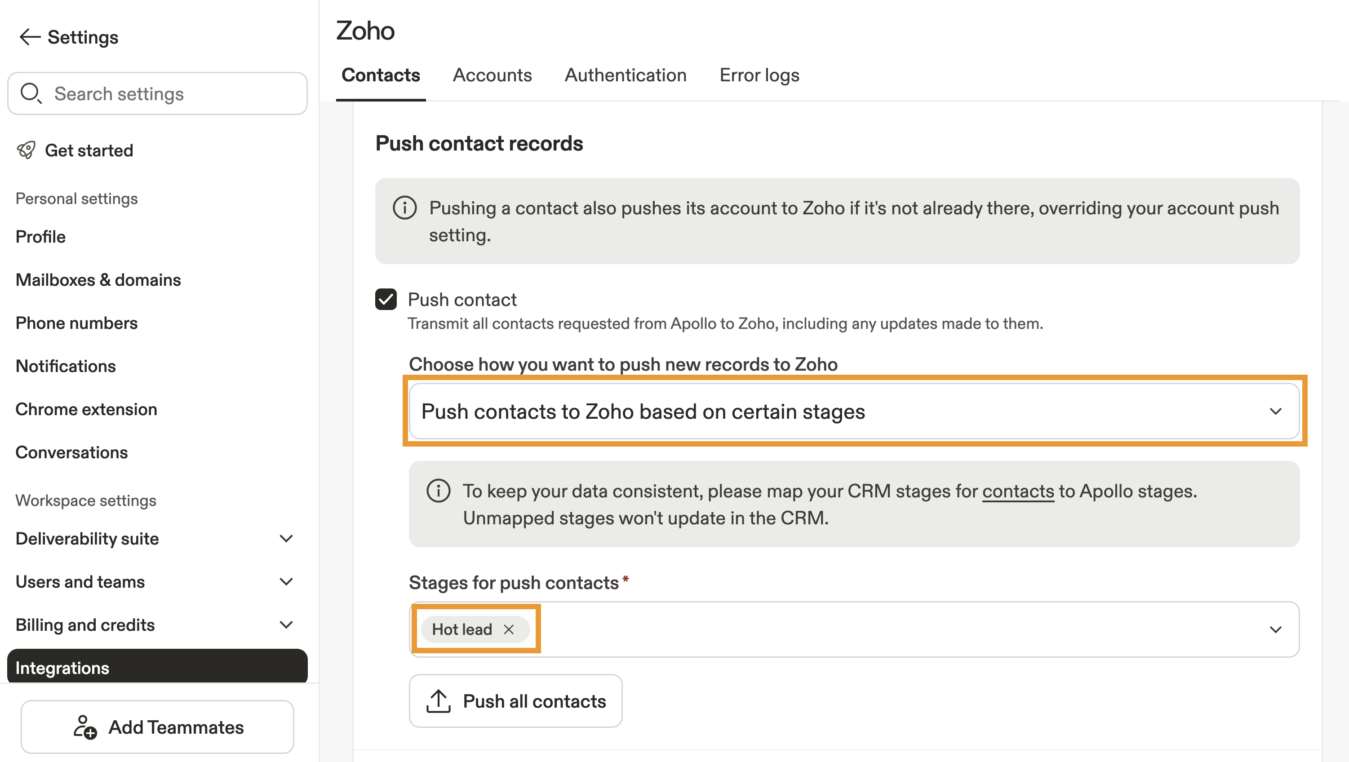Click the info icon in CRM stages notice
Image resolution: width=1349 pixels, height=762 pixels.
(x=438, y=491)
